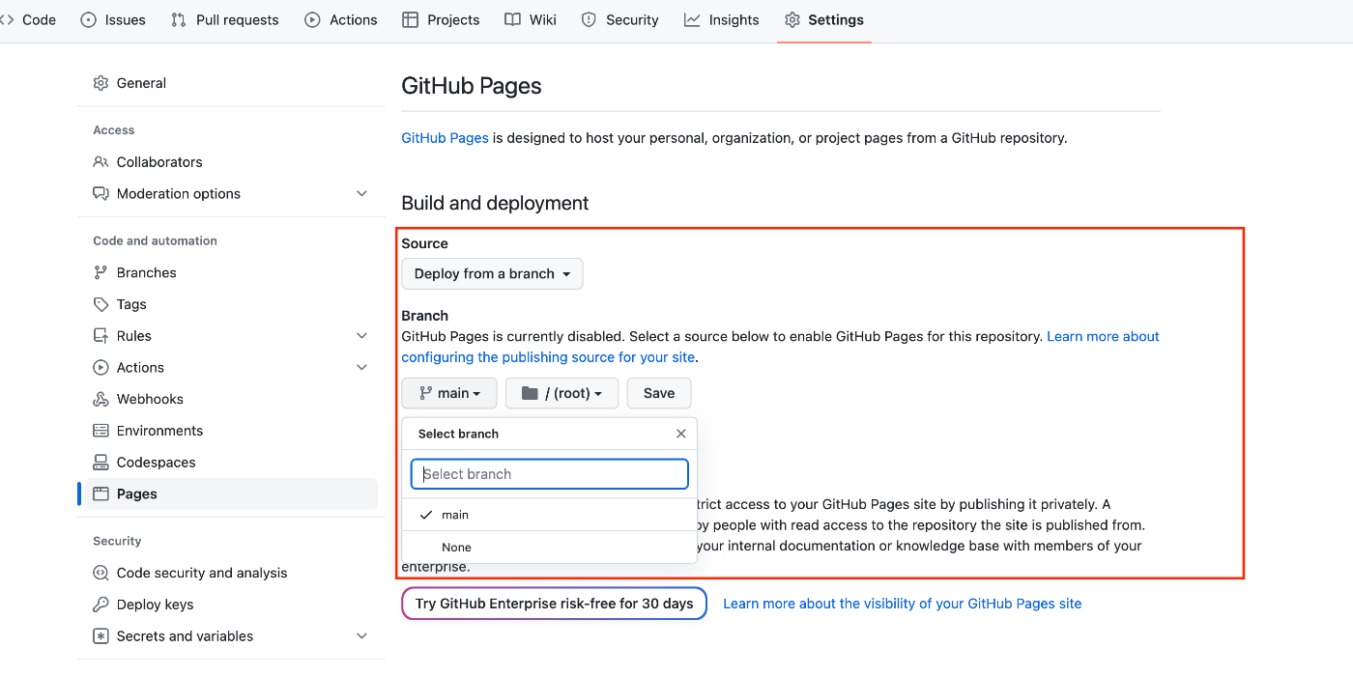Image resolution: width=1353 pixels, height=676 pixels.
Task: Click the Pull requests branch icon
Action: (179, 19)
